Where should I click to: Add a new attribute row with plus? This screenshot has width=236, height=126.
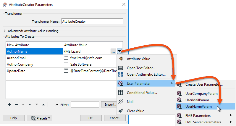pos(9,105)
